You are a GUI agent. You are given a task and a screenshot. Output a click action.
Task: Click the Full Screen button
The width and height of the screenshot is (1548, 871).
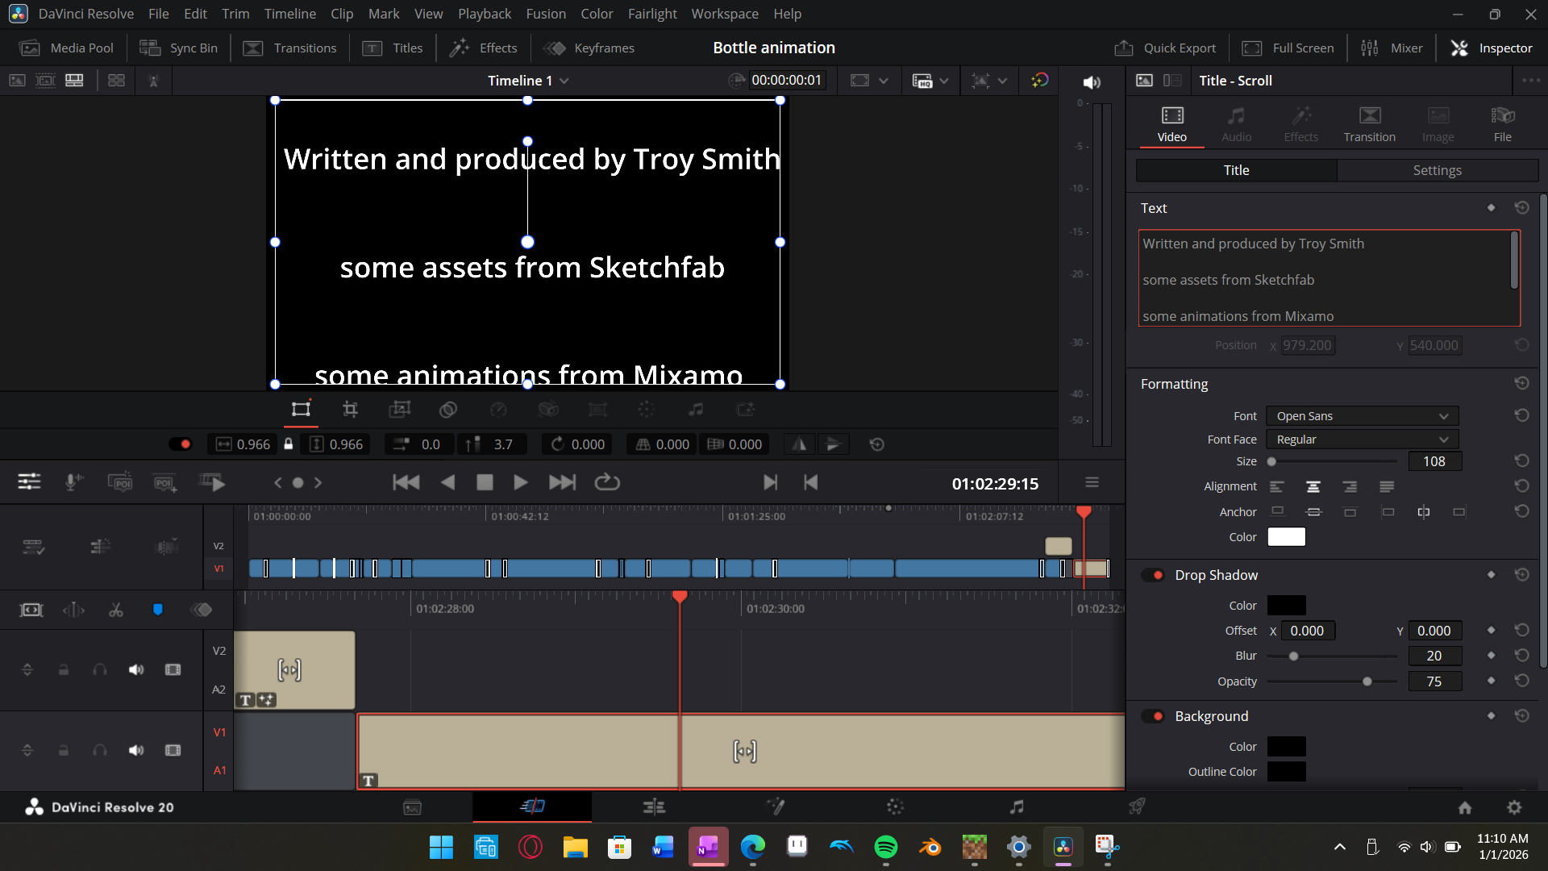tap(1288, 48)
